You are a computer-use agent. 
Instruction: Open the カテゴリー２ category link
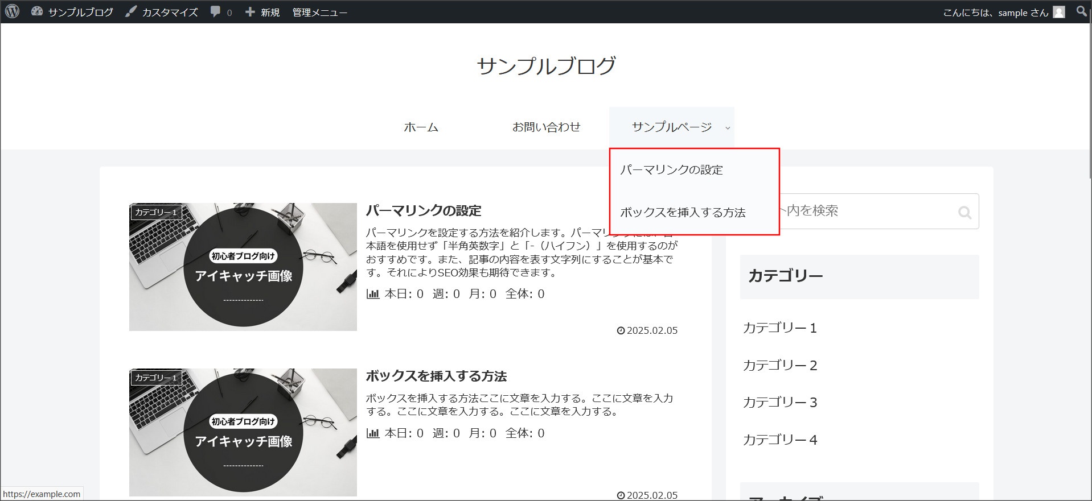pos(780,365)
